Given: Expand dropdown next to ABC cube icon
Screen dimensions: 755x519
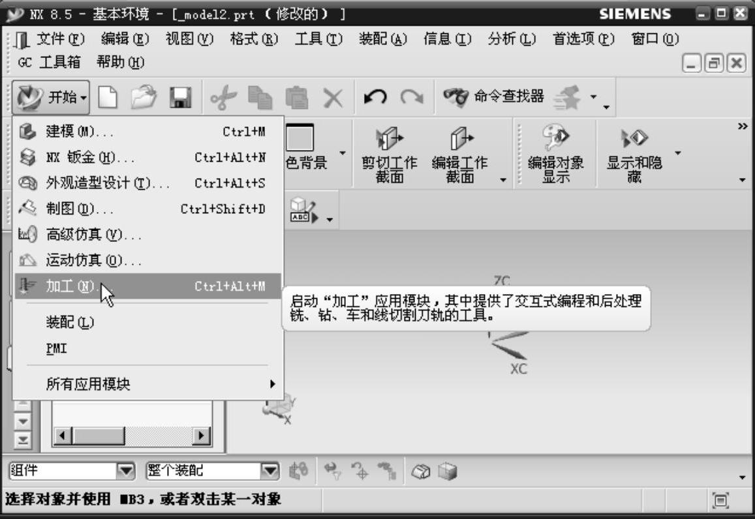Looking at the screenshot, I should [x=330, y=219].
